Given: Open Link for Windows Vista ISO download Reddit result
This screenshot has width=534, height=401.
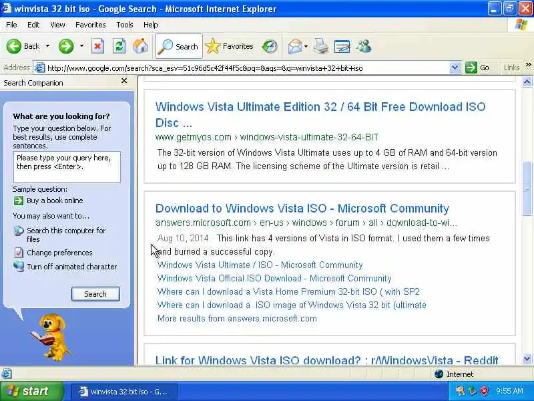Looking at the screenshot, I should point(326,360).
